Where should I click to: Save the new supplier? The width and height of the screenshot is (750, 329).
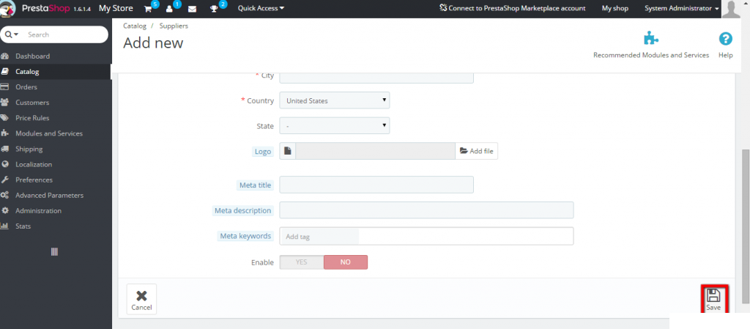click(713, 300)
